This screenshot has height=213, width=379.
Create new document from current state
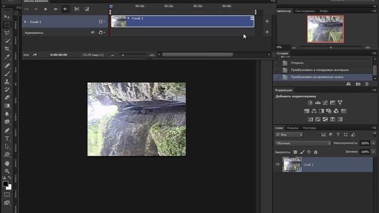pyautogui.click(x=348, y=84)
